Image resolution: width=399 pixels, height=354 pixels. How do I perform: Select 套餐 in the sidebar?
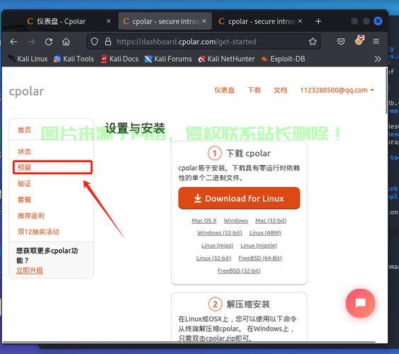point(24,200)
